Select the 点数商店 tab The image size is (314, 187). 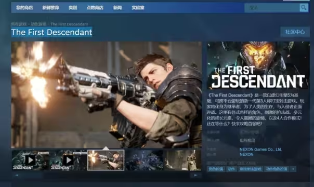[95, 8]
